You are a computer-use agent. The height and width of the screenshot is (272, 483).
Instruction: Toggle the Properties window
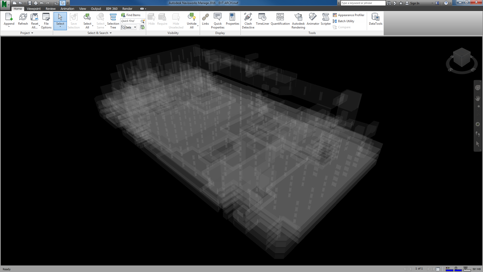coord(232,19)
